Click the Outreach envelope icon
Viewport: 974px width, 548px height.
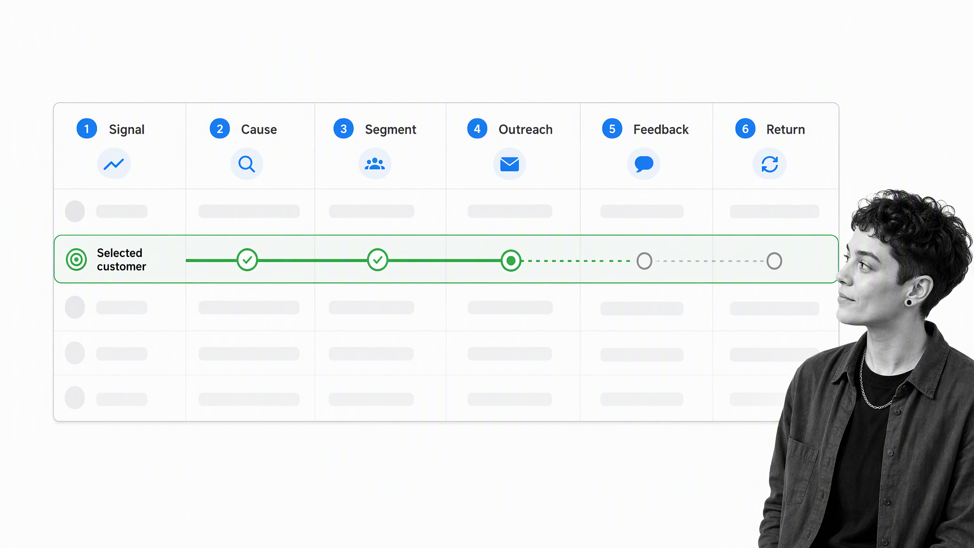pyautogui.click(x=509, y=164)
